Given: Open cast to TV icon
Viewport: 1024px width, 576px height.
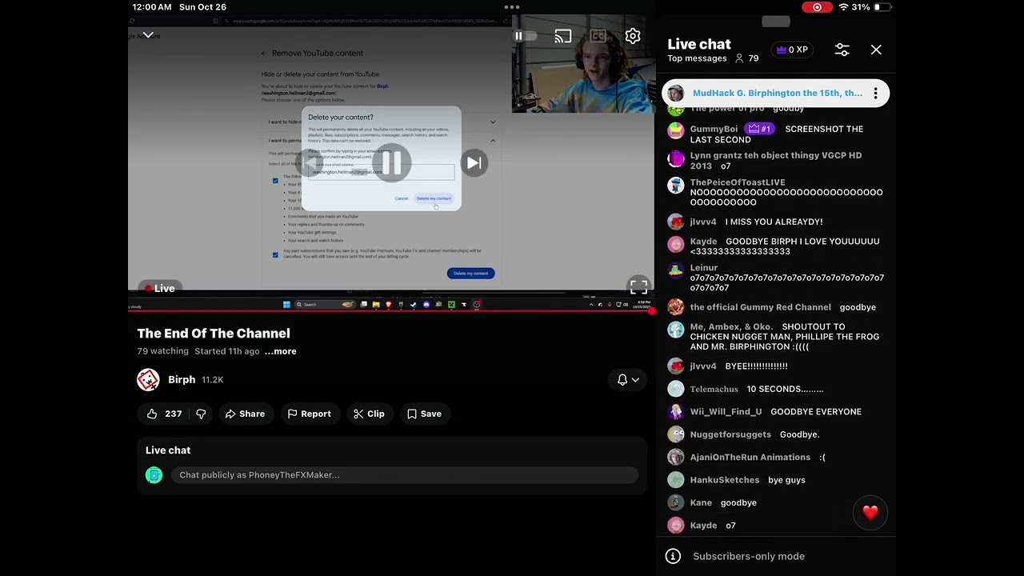Looking at the screenshot, I should coord(563,36).
